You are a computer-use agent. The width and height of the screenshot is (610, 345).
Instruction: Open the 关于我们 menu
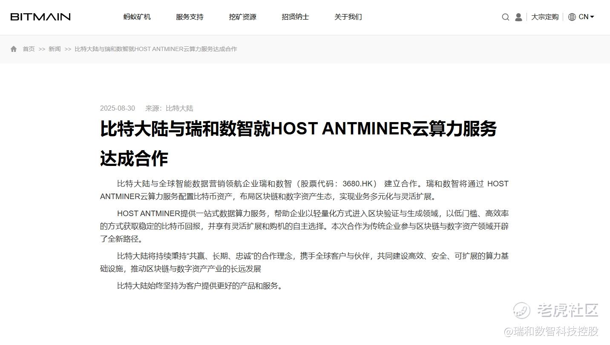(348, 17)
